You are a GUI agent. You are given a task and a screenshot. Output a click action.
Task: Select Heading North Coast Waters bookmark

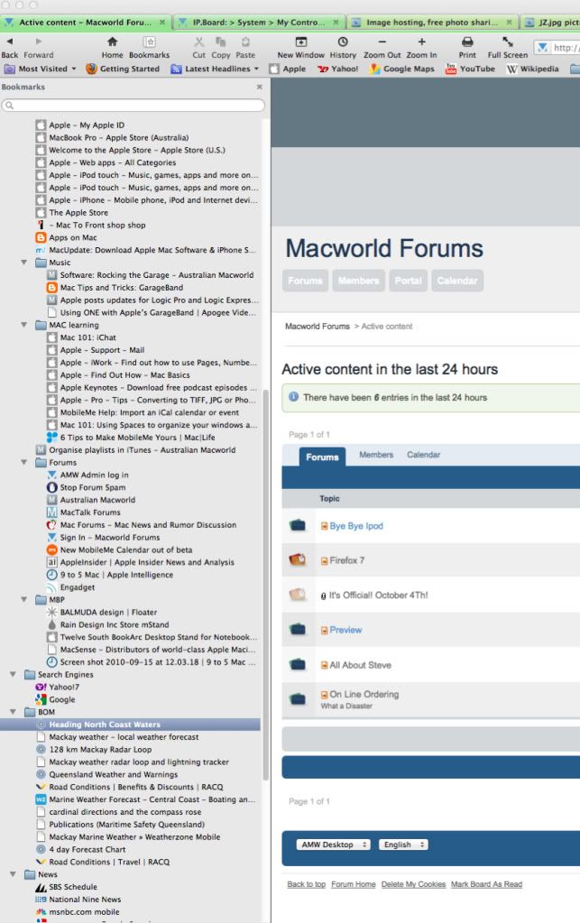tap(130, 725)
